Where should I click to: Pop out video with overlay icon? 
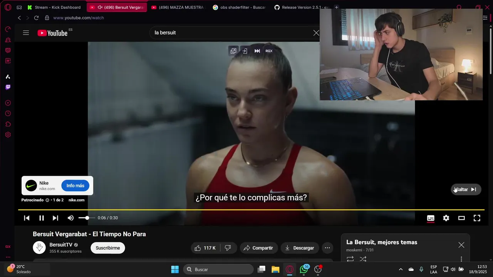click(233, 51)
